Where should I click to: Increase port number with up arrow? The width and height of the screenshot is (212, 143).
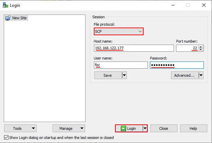(201, 47)
